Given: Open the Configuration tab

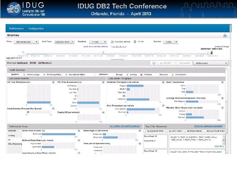Looking at the screenshot, I should (36, 28).
